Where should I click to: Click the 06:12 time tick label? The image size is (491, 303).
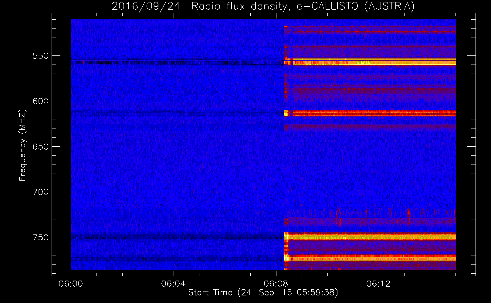[x=378, y=284]
